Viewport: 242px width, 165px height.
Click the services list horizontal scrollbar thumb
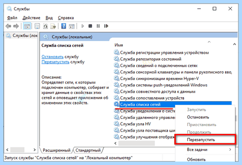tap(137, 143)
